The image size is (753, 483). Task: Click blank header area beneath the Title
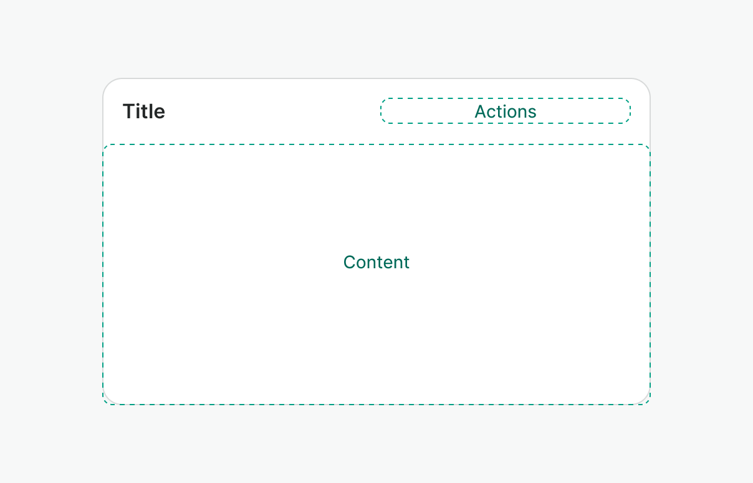[144, 132]
